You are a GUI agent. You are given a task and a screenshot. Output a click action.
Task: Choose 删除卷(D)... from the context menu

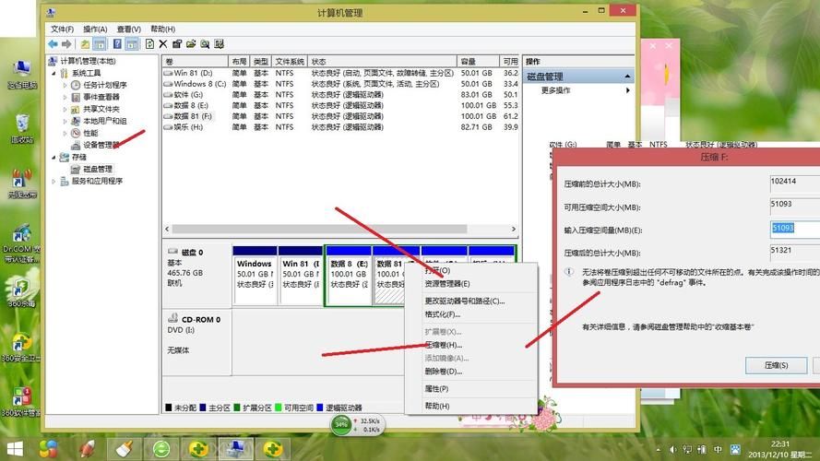470,372
